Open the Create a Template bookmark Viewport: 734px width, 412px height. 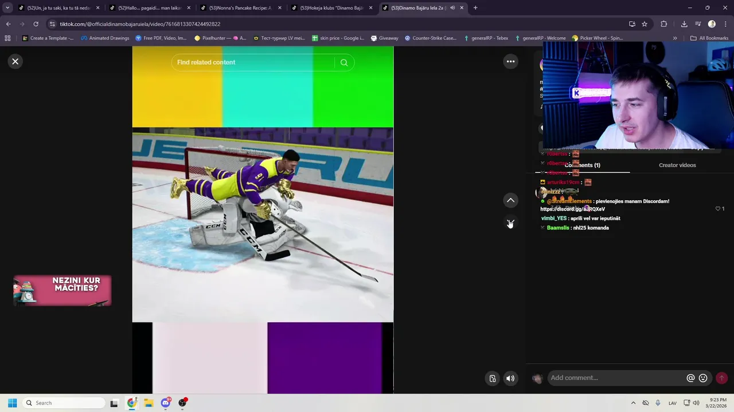(x=48, y=38)
